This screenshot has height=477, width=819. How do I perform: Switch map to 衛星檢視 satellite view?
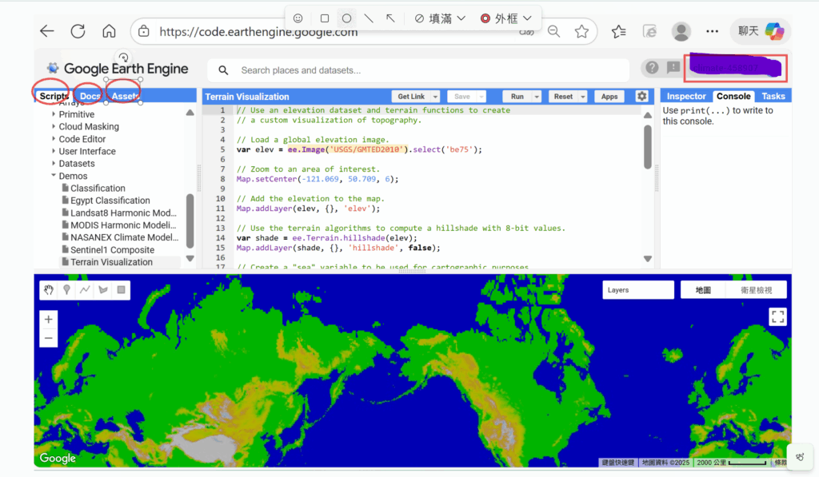757,290
